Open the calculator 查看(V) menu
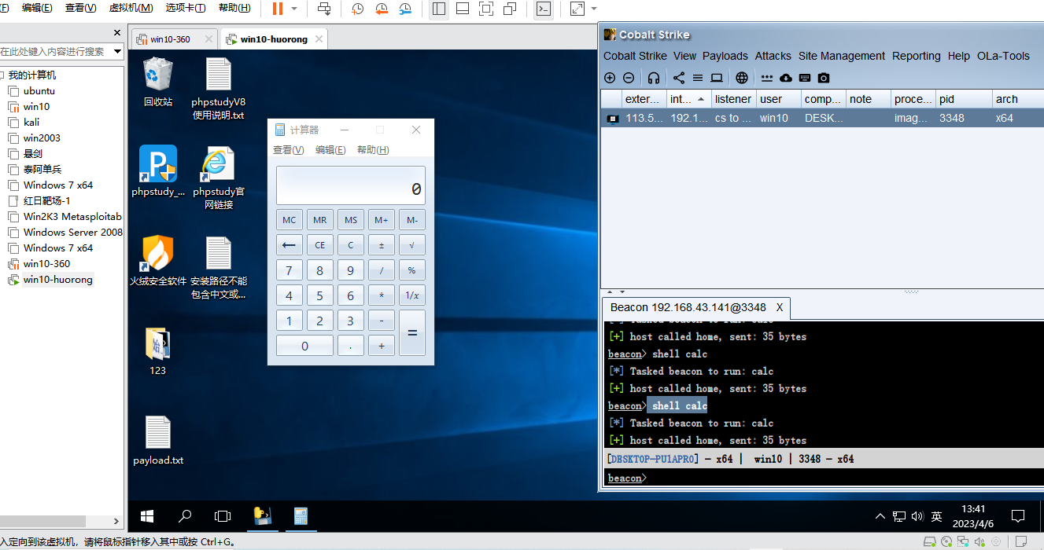The width and height of the screenshot is (1044, 550). [288, 150]
